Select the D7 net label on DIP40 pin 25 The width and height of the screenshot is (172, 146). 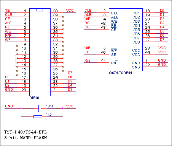[x=70, y=73]
